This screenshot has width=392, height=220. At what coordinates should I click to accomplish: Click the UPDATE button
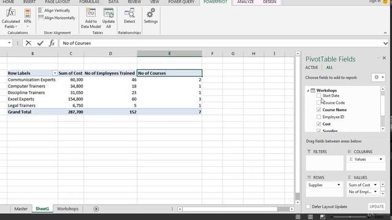[377, 207]
